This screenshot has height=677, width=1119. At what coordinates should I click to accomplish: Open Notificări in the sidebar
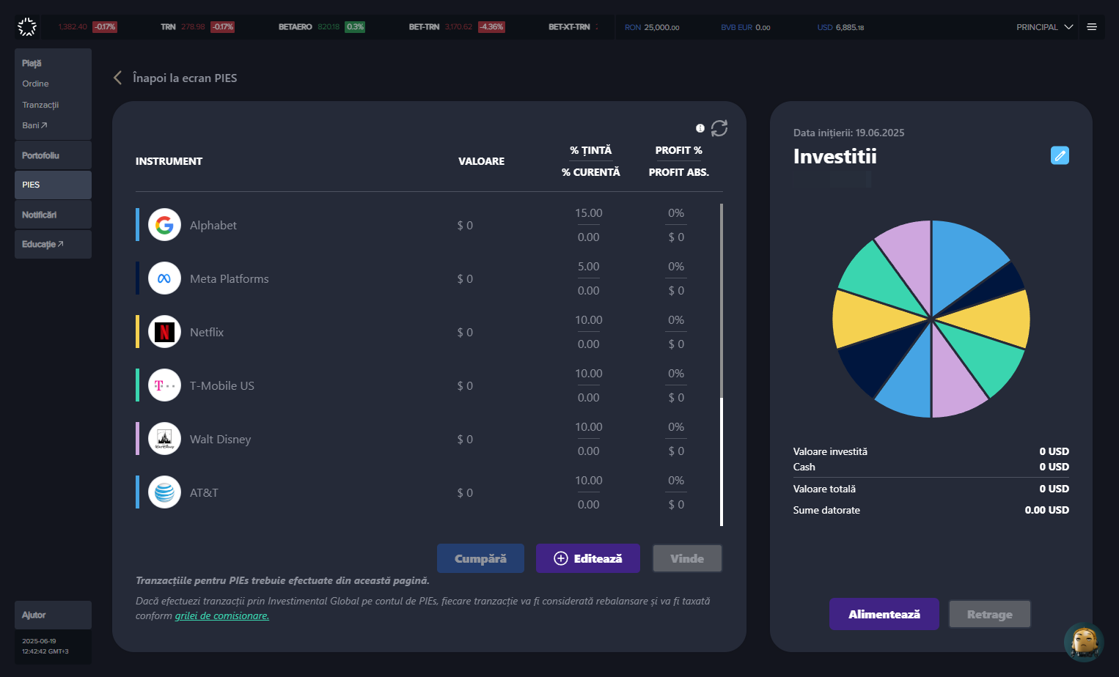[x=53, y=215]
